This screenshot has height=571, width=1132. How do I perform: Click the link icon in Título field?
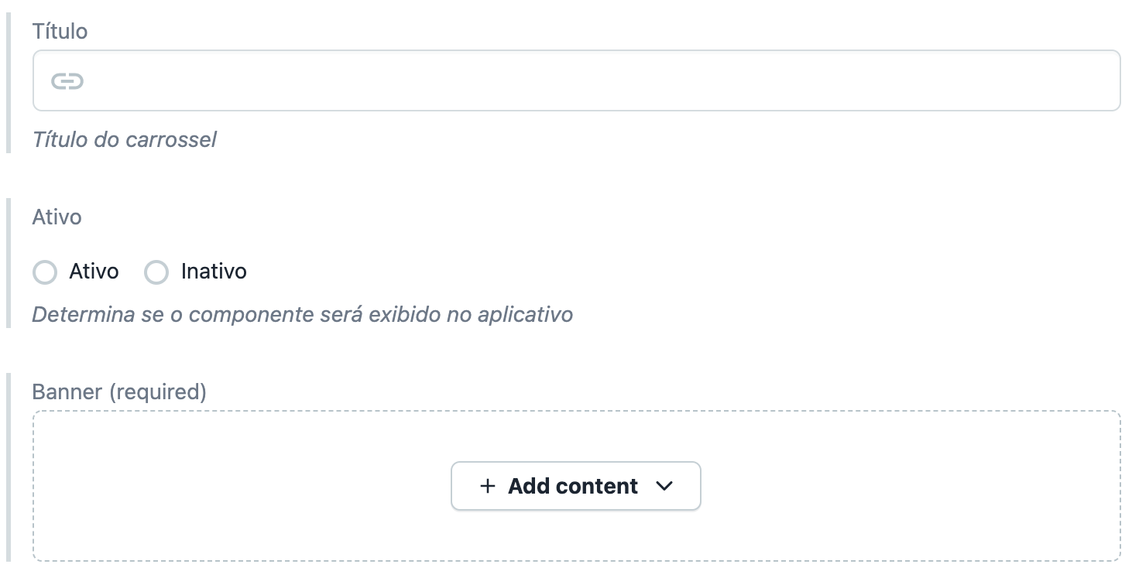[67, 81]
